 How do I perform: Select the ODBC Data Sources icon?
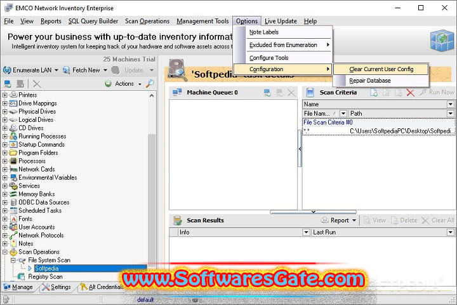click(x=13, y=202)
